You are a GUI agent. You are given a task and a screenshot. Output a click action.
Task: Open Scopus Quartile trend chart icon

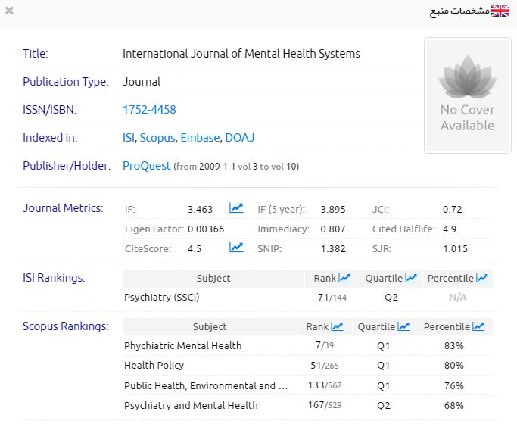(403, 327)
